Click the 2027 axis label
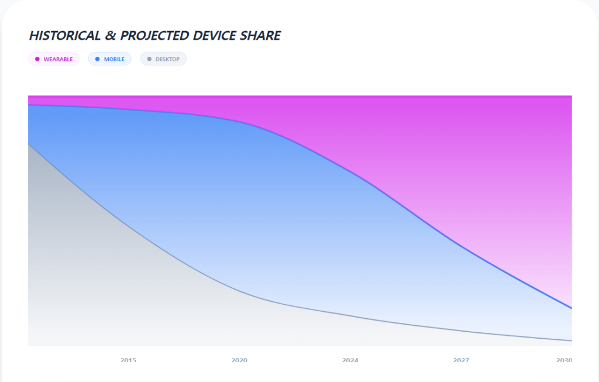This screenshot has height=382, width=599. pyautogui.click(x=461, y=360)
